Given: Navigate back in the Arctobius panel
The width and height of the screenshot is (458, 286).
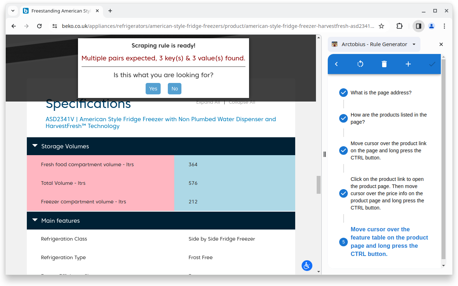Looking at the screenshot, I should (x=336, y=64).
